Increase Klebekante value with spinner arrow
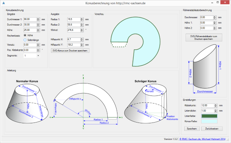Image resolution: width=231 pixels, height=143 pixels. click(216, 105)
